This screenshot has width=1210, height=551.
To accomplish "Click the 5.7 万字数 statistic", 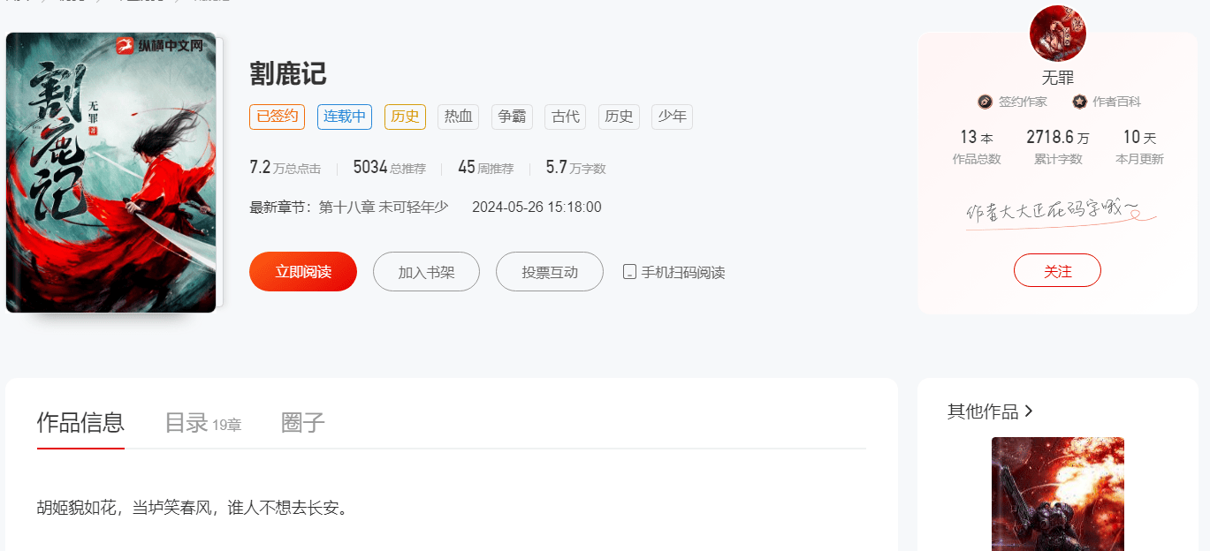I will point(575,168).
